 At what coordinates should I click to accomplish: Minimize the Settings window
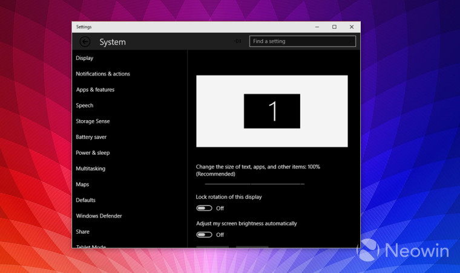(x=317, y=27)
